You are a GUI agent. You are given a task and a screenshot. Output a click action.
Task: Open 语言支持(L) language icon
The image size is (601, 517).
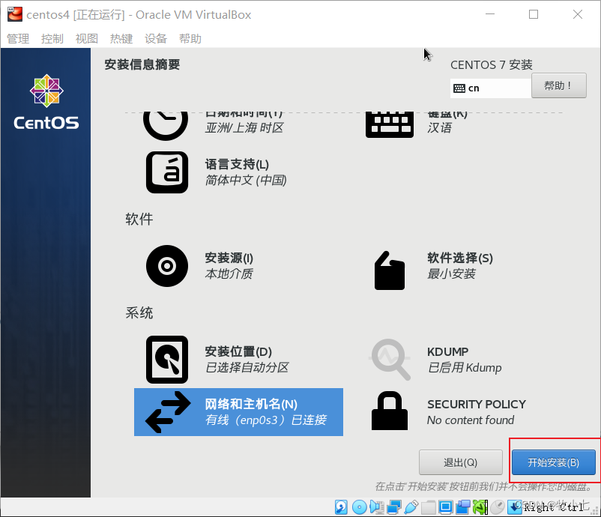(167, 172)
